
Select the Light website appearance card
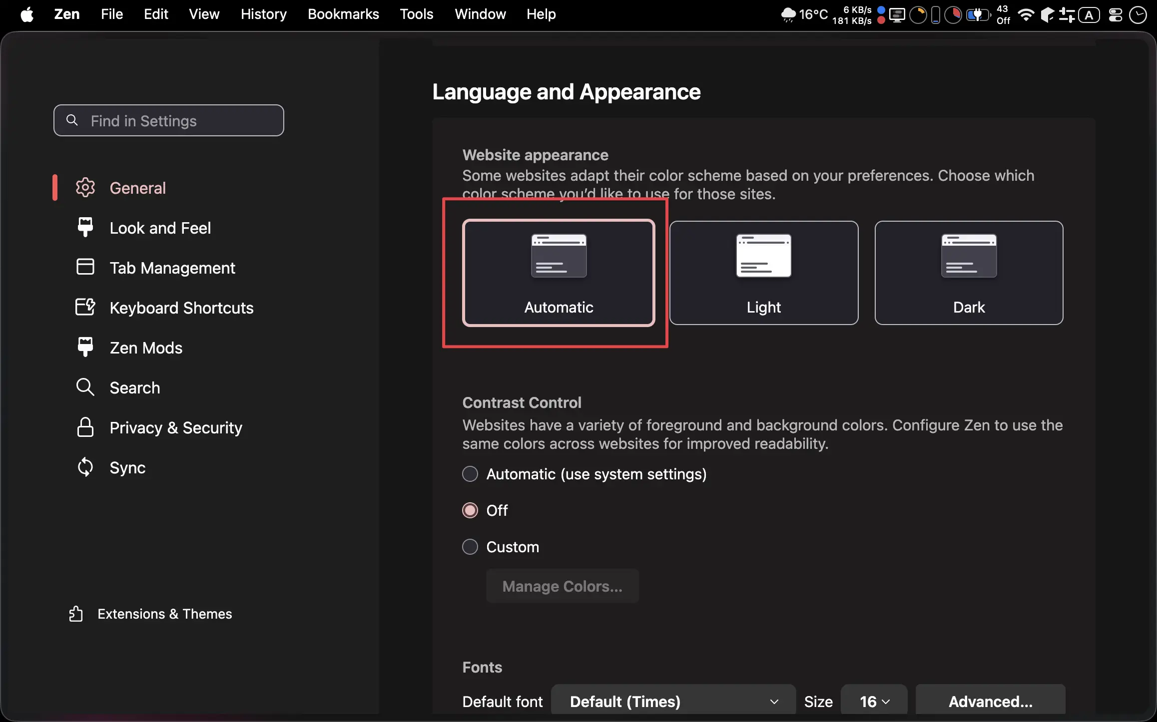763,273
